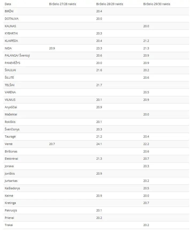Click the Ventė 22.2 value
Viewport: 190px width, 233px height.
[146, 144]
